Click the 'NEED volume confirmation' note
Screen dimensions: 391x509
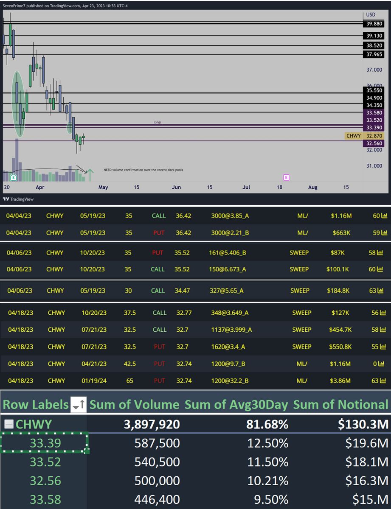click(143, 170)
